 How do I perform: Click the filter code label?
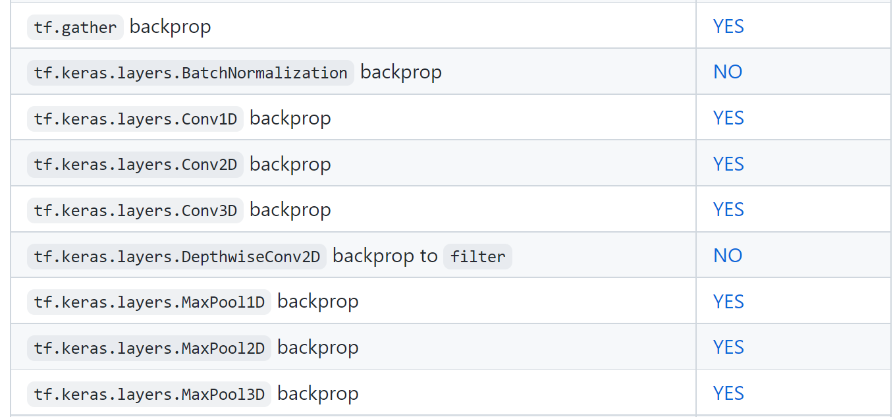click(x=477, y=257)
